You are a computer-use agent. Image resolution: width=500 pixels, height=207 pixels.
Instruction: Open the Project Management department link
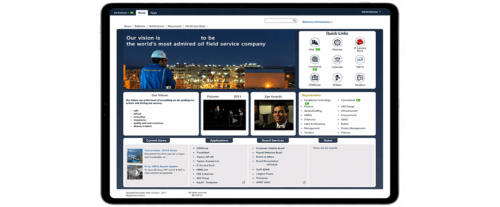[x=353, y=128]
